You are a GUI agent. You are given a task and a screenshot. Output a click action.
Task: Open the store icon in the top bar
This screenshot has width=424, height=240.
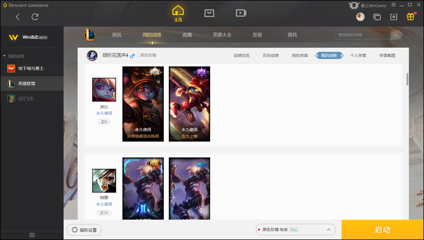(x=209, y=13)
